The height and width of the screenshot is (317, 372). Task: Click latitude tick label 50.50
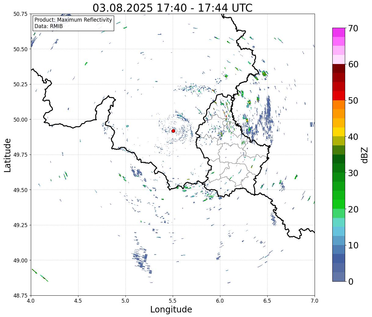click(20, 49)
